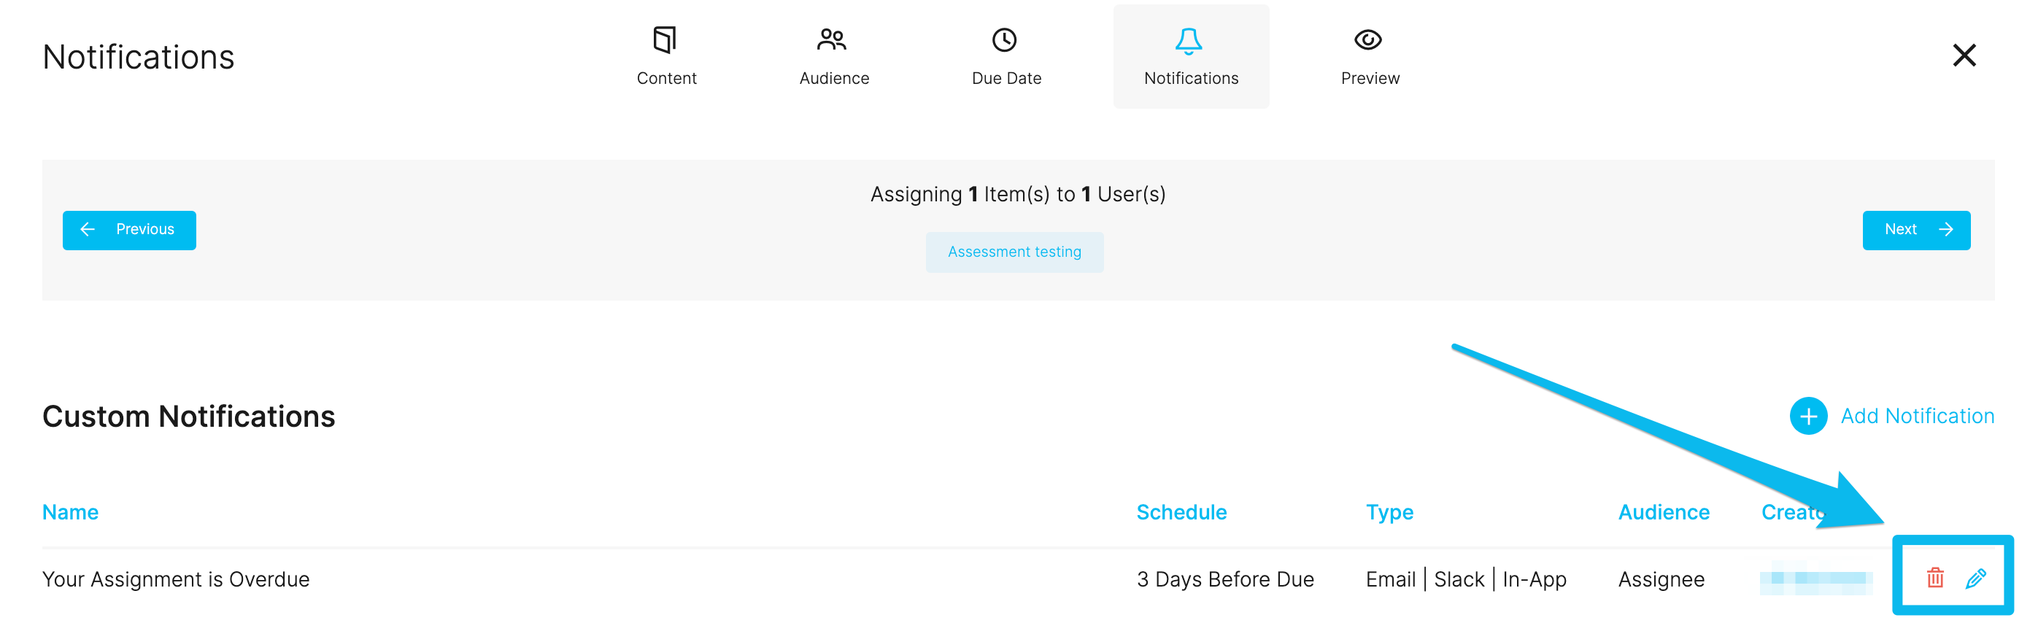This screenshot has width=2030, height=642.
Task: Click the Previous button
Action: 129,229
